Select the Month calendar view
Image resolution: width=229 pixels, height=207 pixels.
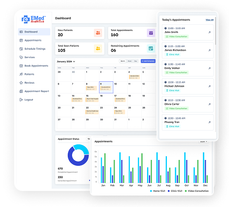(123, 61)
